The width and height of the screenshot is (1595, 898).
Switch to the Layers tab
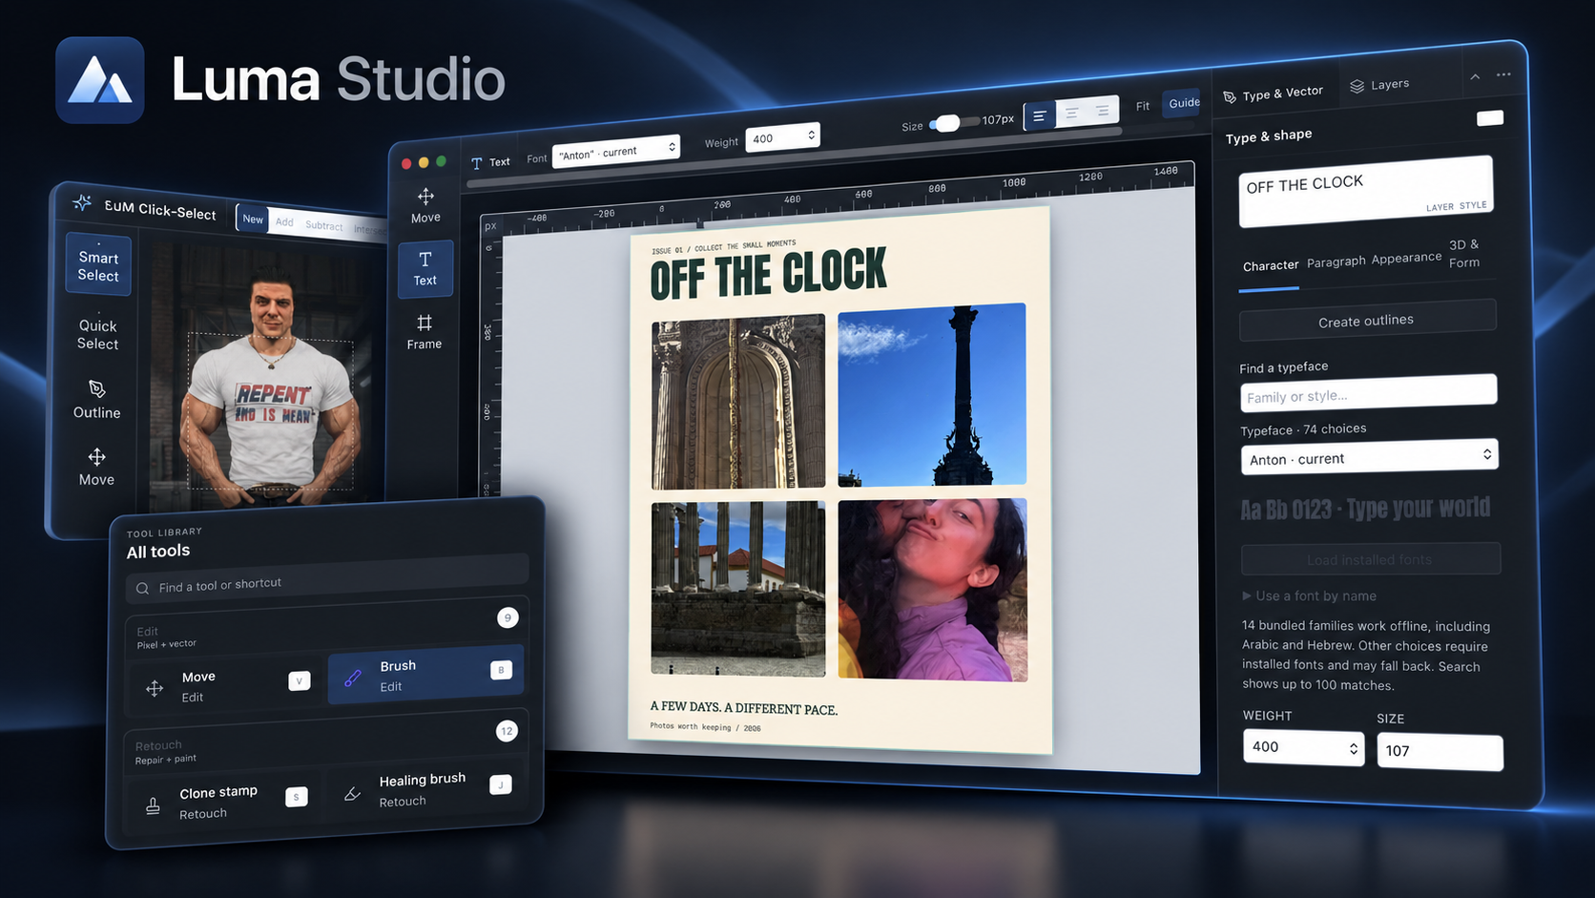pos(1379,85)
